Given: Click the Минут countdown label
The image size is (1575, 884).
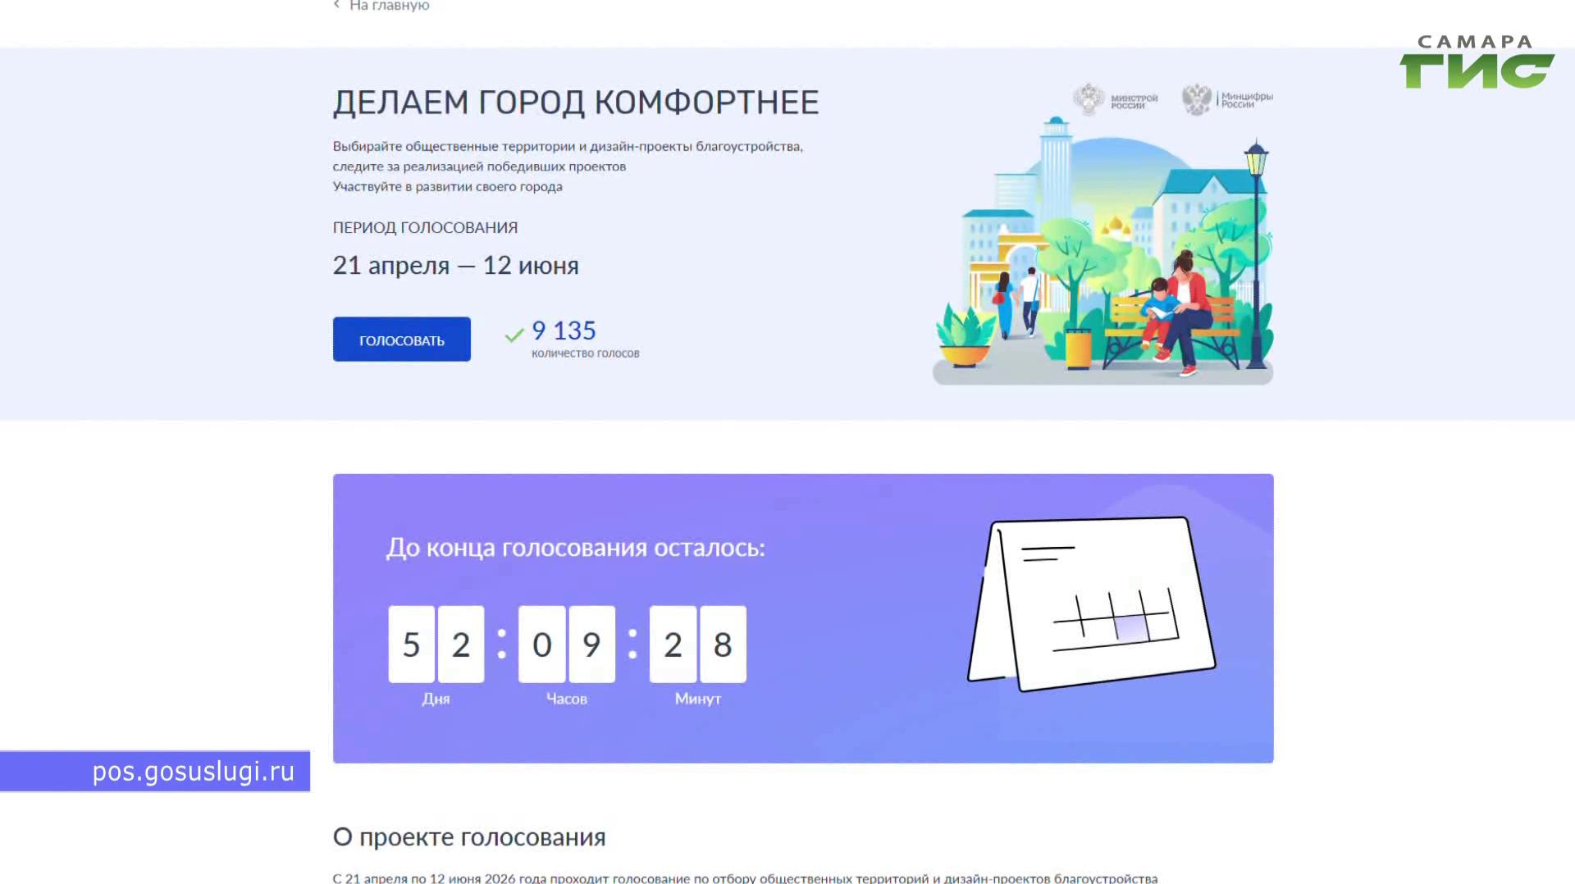Looking at the screenshot, I should point(697,699).
